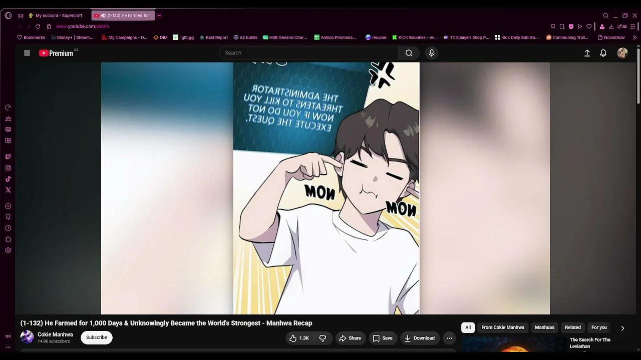Open the light.gg bookmark

point(183,37)
